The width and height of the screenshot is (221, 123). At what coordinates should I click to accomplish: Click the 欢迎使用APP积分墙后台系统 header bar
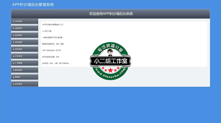coord(110,14)
